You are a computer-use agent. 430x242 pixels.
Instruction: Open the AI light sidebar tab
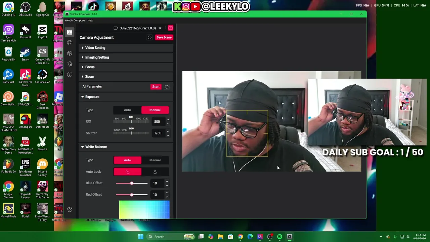(70, 64)
